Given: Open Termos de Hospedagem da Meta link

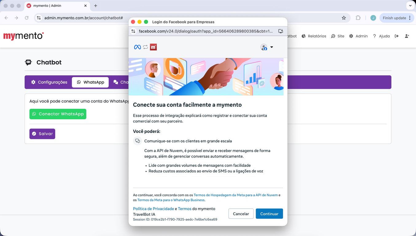Looking at the screenshot, I should [236, 195].
